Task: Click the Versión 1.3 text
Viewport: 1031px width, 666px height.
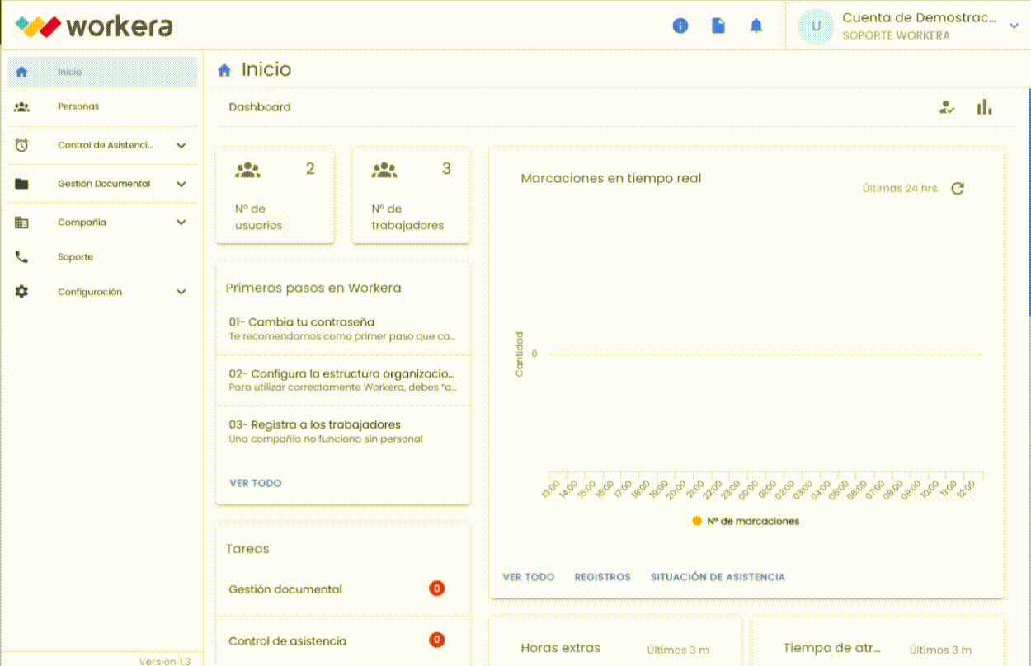Action: tap(164, 660)
